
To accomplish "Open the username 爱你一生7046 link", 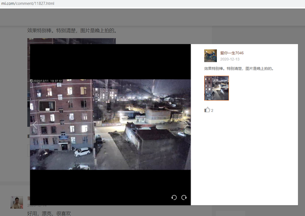I will click(232, 53).
